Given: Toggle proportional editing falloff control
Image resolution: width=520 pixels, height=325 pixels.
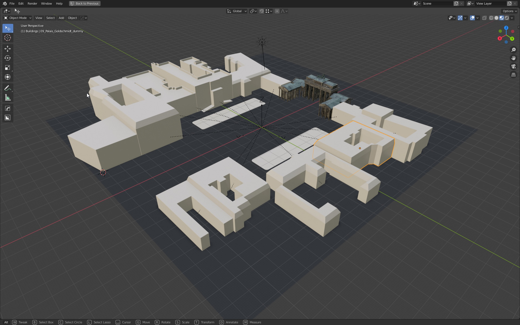Looking at the screenshot, I should click(x=283, y=11).
